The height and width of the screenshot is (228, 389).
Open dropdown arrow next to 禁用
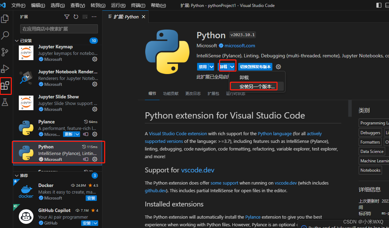click(x=211, y=67)
